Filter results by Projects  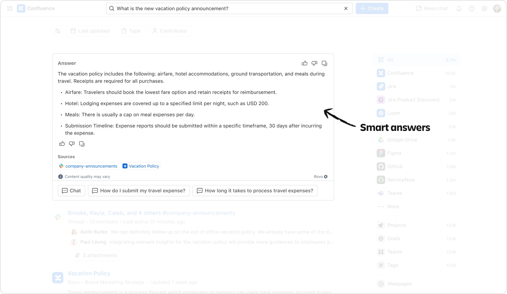click(x=417, y=225)
